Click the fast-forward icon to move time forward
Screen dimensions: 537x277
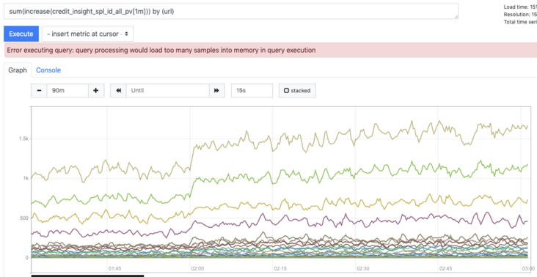(x=217, y=91)
